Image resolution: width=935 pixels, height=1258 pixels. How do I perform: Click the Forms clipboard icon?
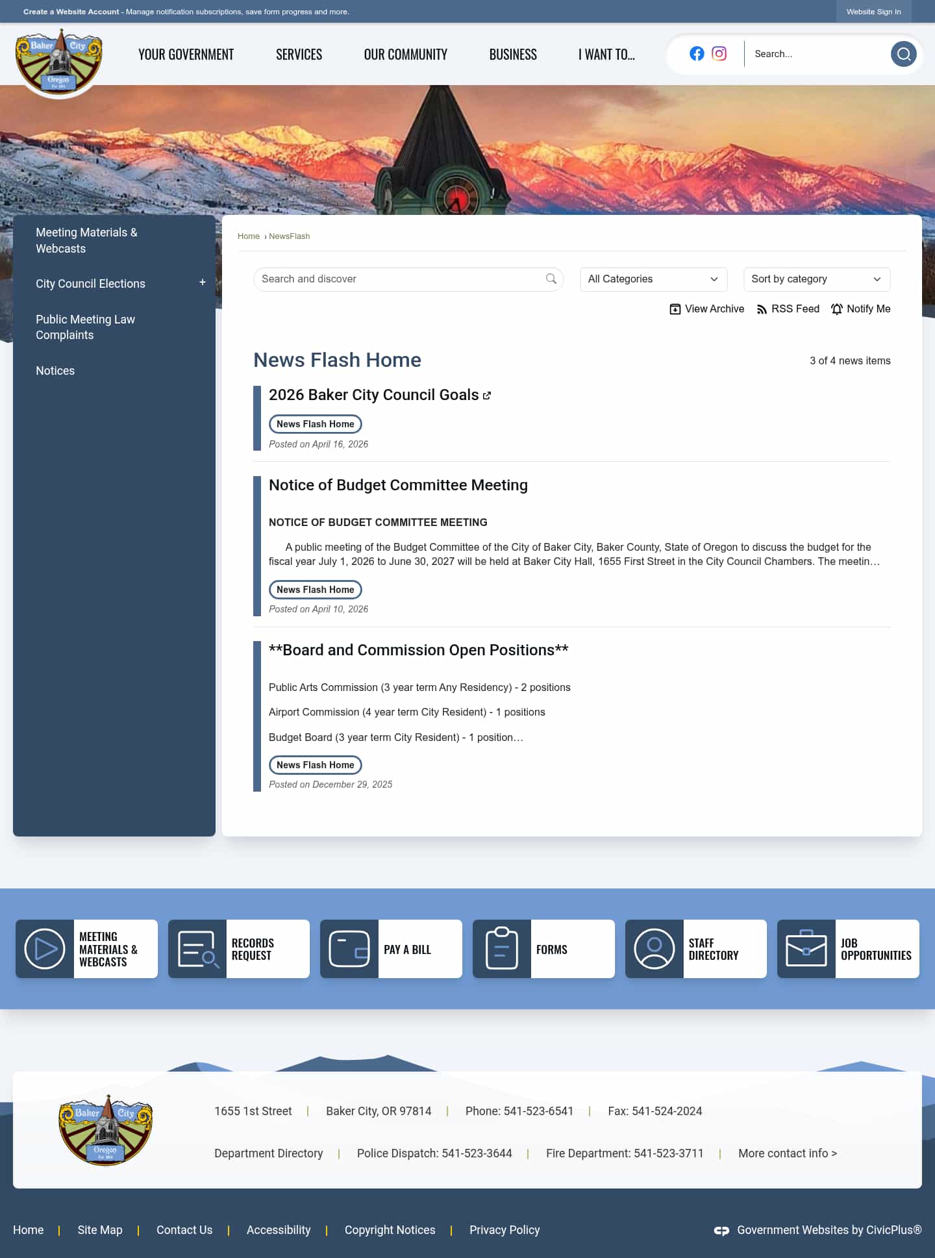(502, 949)
